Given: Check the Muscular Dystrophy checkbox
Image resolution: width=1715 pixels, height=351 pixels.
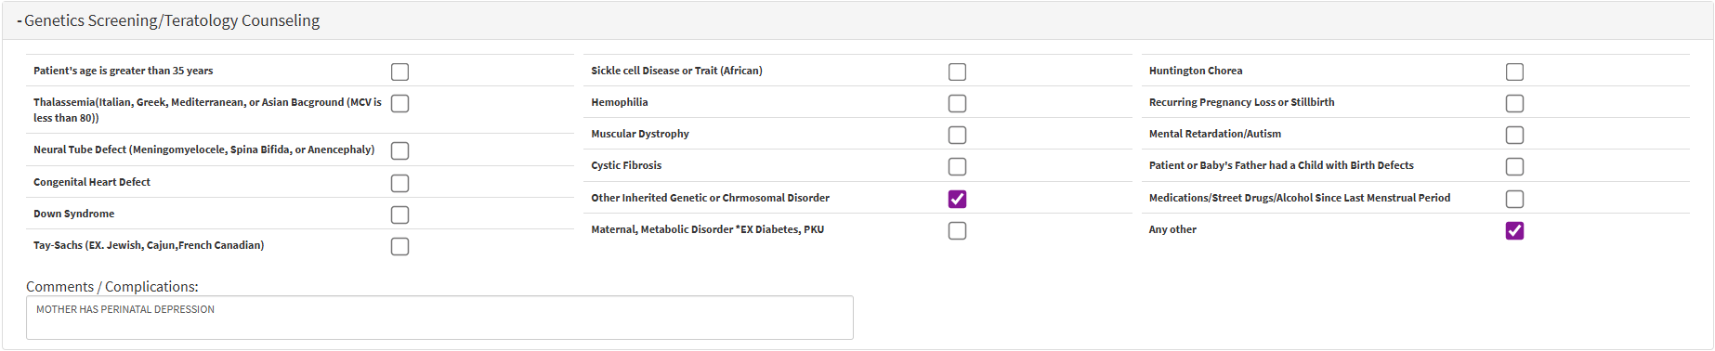Looking at the screenshot, I should 957,135.
